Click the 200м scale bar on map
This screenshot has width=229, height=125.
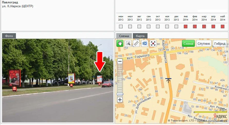[x=210, y=112]
